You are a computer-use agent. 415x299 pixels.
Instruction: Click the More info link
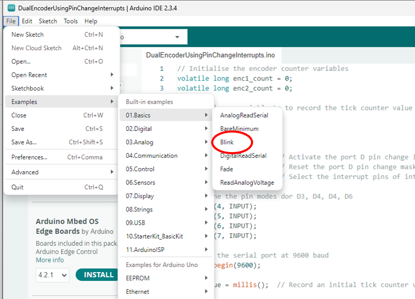[x=50, y=260]
